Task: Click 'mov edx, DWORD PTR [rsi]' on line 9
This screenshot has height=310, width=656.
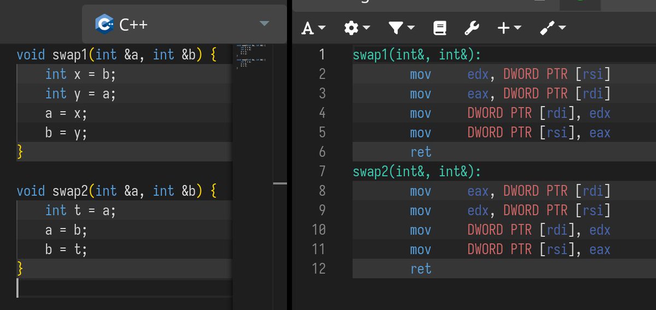Action: pyautogui.click(x=510, y=210)
